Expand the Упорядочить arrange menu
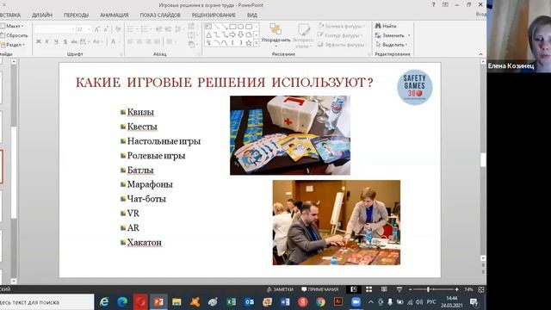This screenshot has width=551, height=310. point(275,35)
